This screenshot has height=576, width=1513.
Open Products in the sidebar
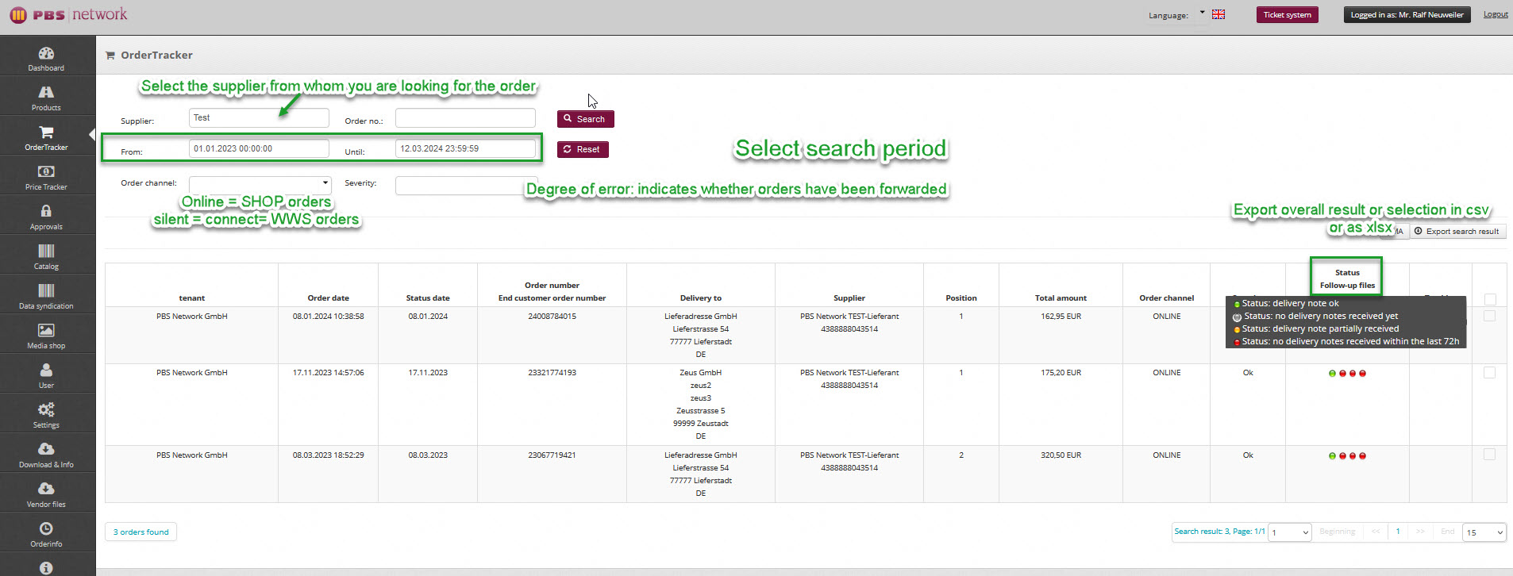pyautogui.click(x=47, y=98)
